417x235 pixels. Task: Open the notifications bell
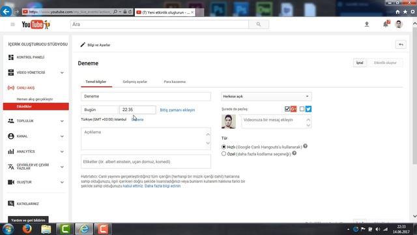click(386, 24)
